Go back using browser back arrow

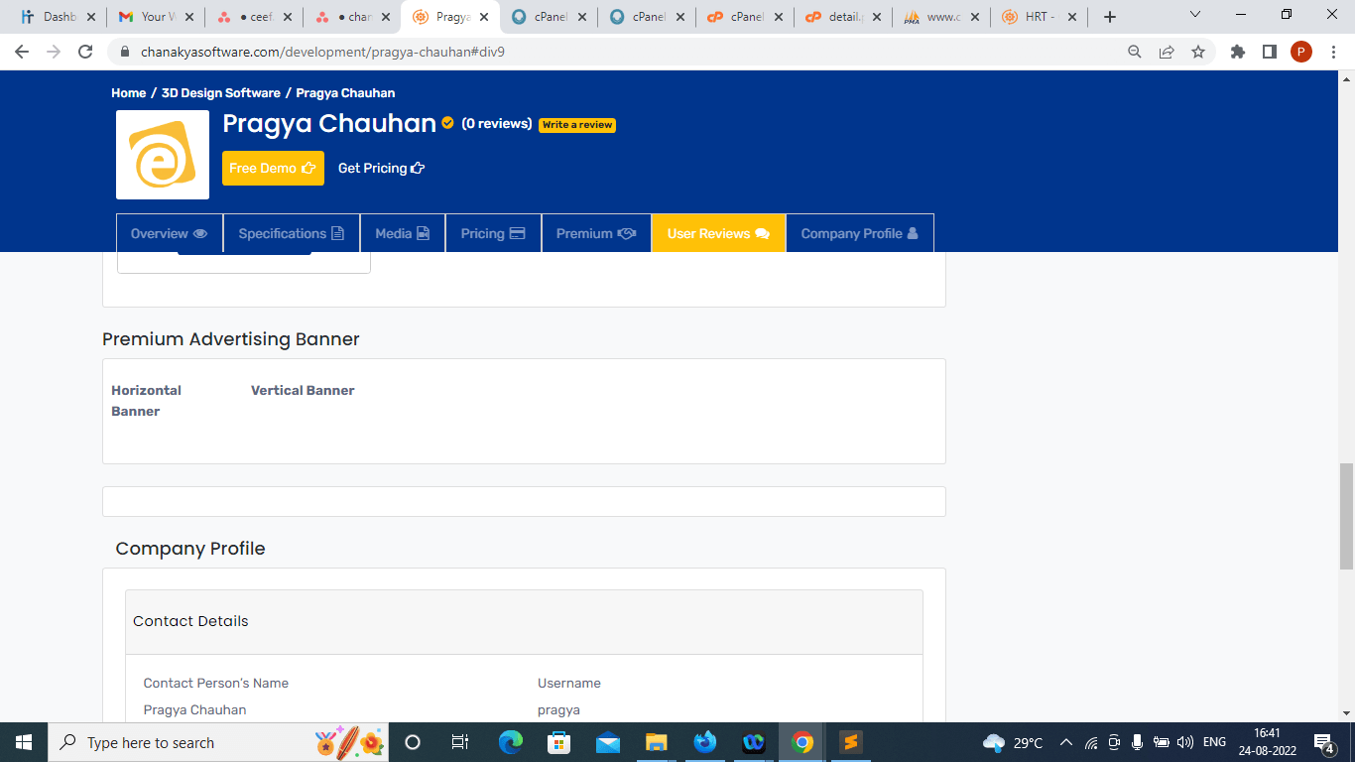pyautogui.click(x=22, y=52)
